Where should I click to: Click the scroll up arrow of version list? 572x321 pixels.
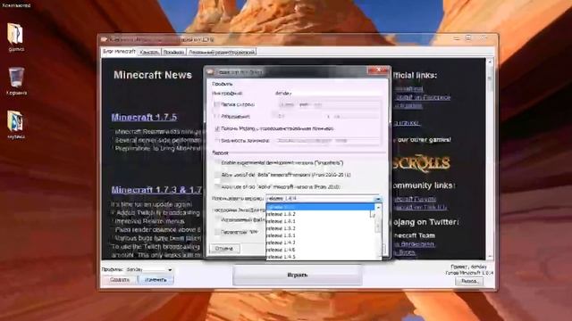click(377, 207)
